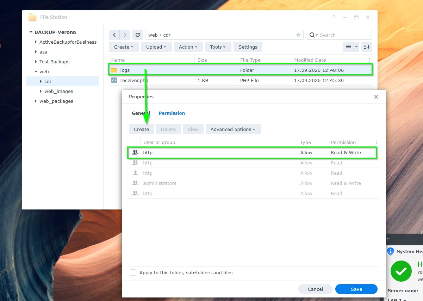Add current path to favorites star
Screen dimensions: 423x301
click(x=298, y=35)
